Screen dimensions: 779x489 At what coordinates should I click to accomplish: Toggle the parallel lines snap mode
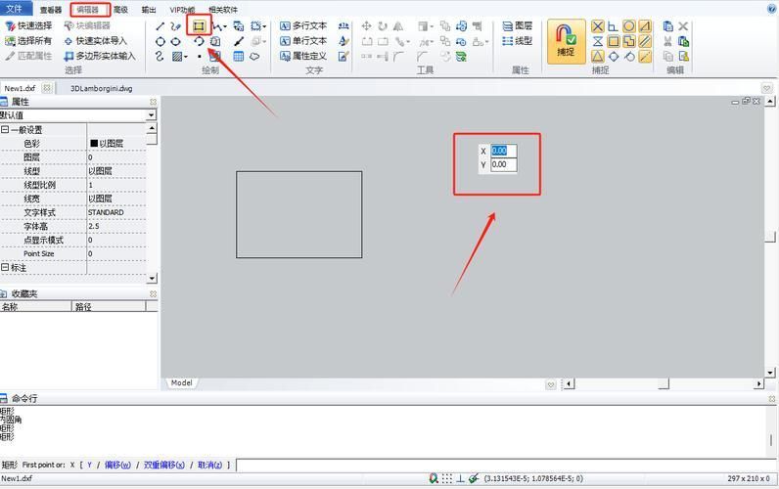645,41
